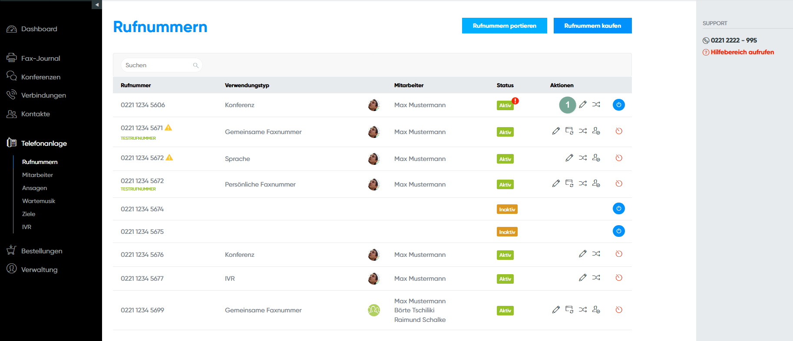Click the user-assign icon in the Sprache row
The height and width of the screenshot is (341, 793).
[596, 158]
